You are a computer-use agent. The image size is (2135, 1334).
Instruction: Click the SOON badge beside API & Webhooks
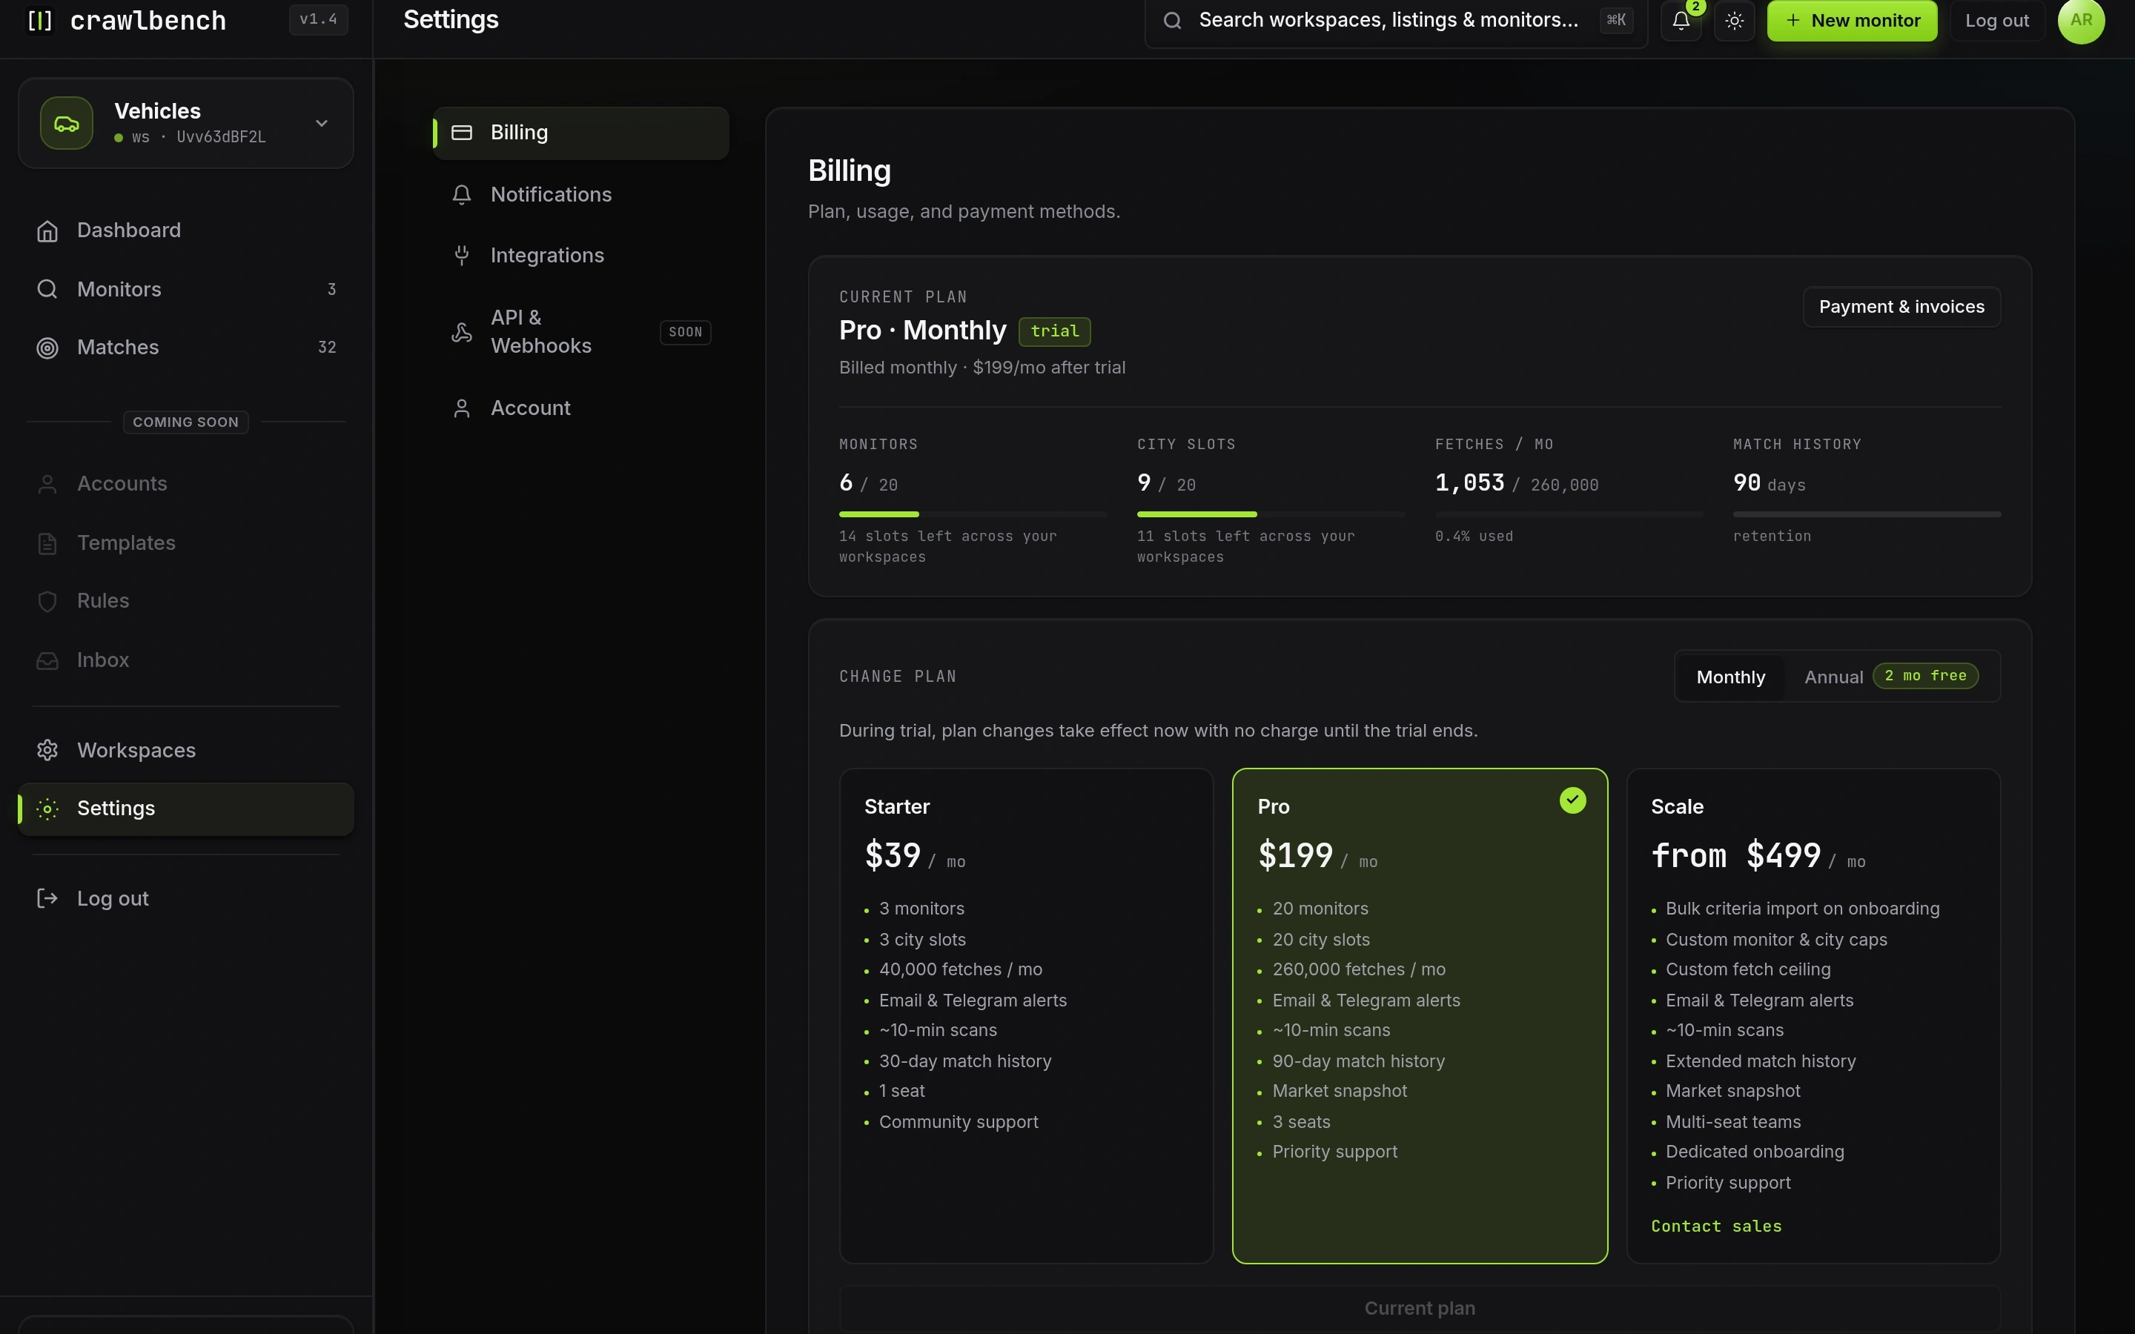point(686,333)
